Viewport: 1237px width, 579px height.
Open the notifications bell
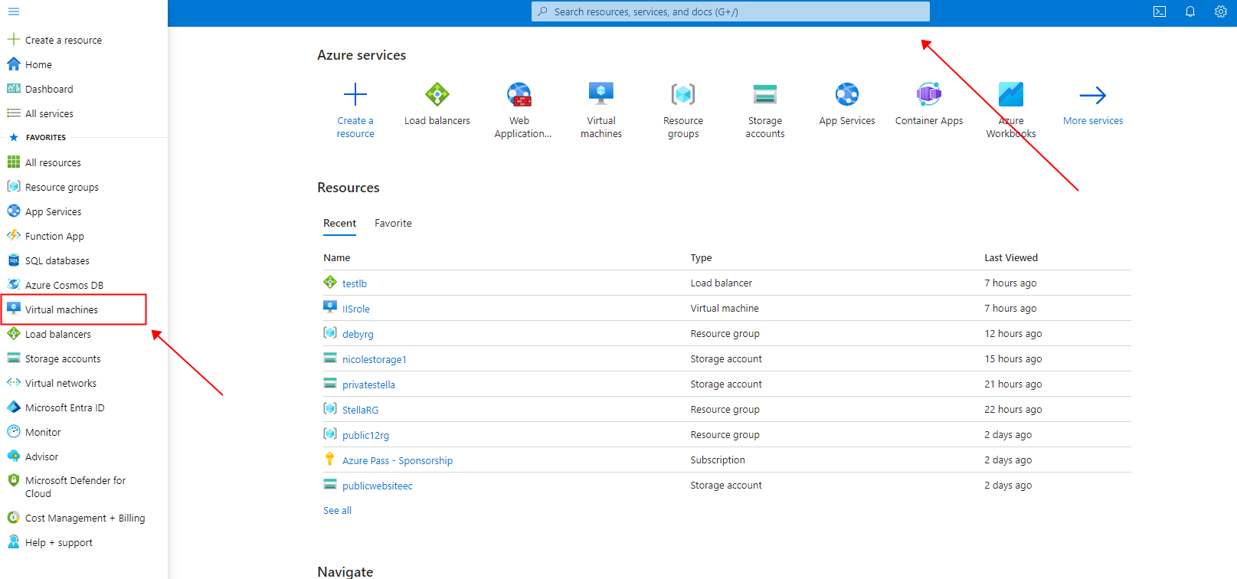pyautogui.click(x=1190, y=11)
